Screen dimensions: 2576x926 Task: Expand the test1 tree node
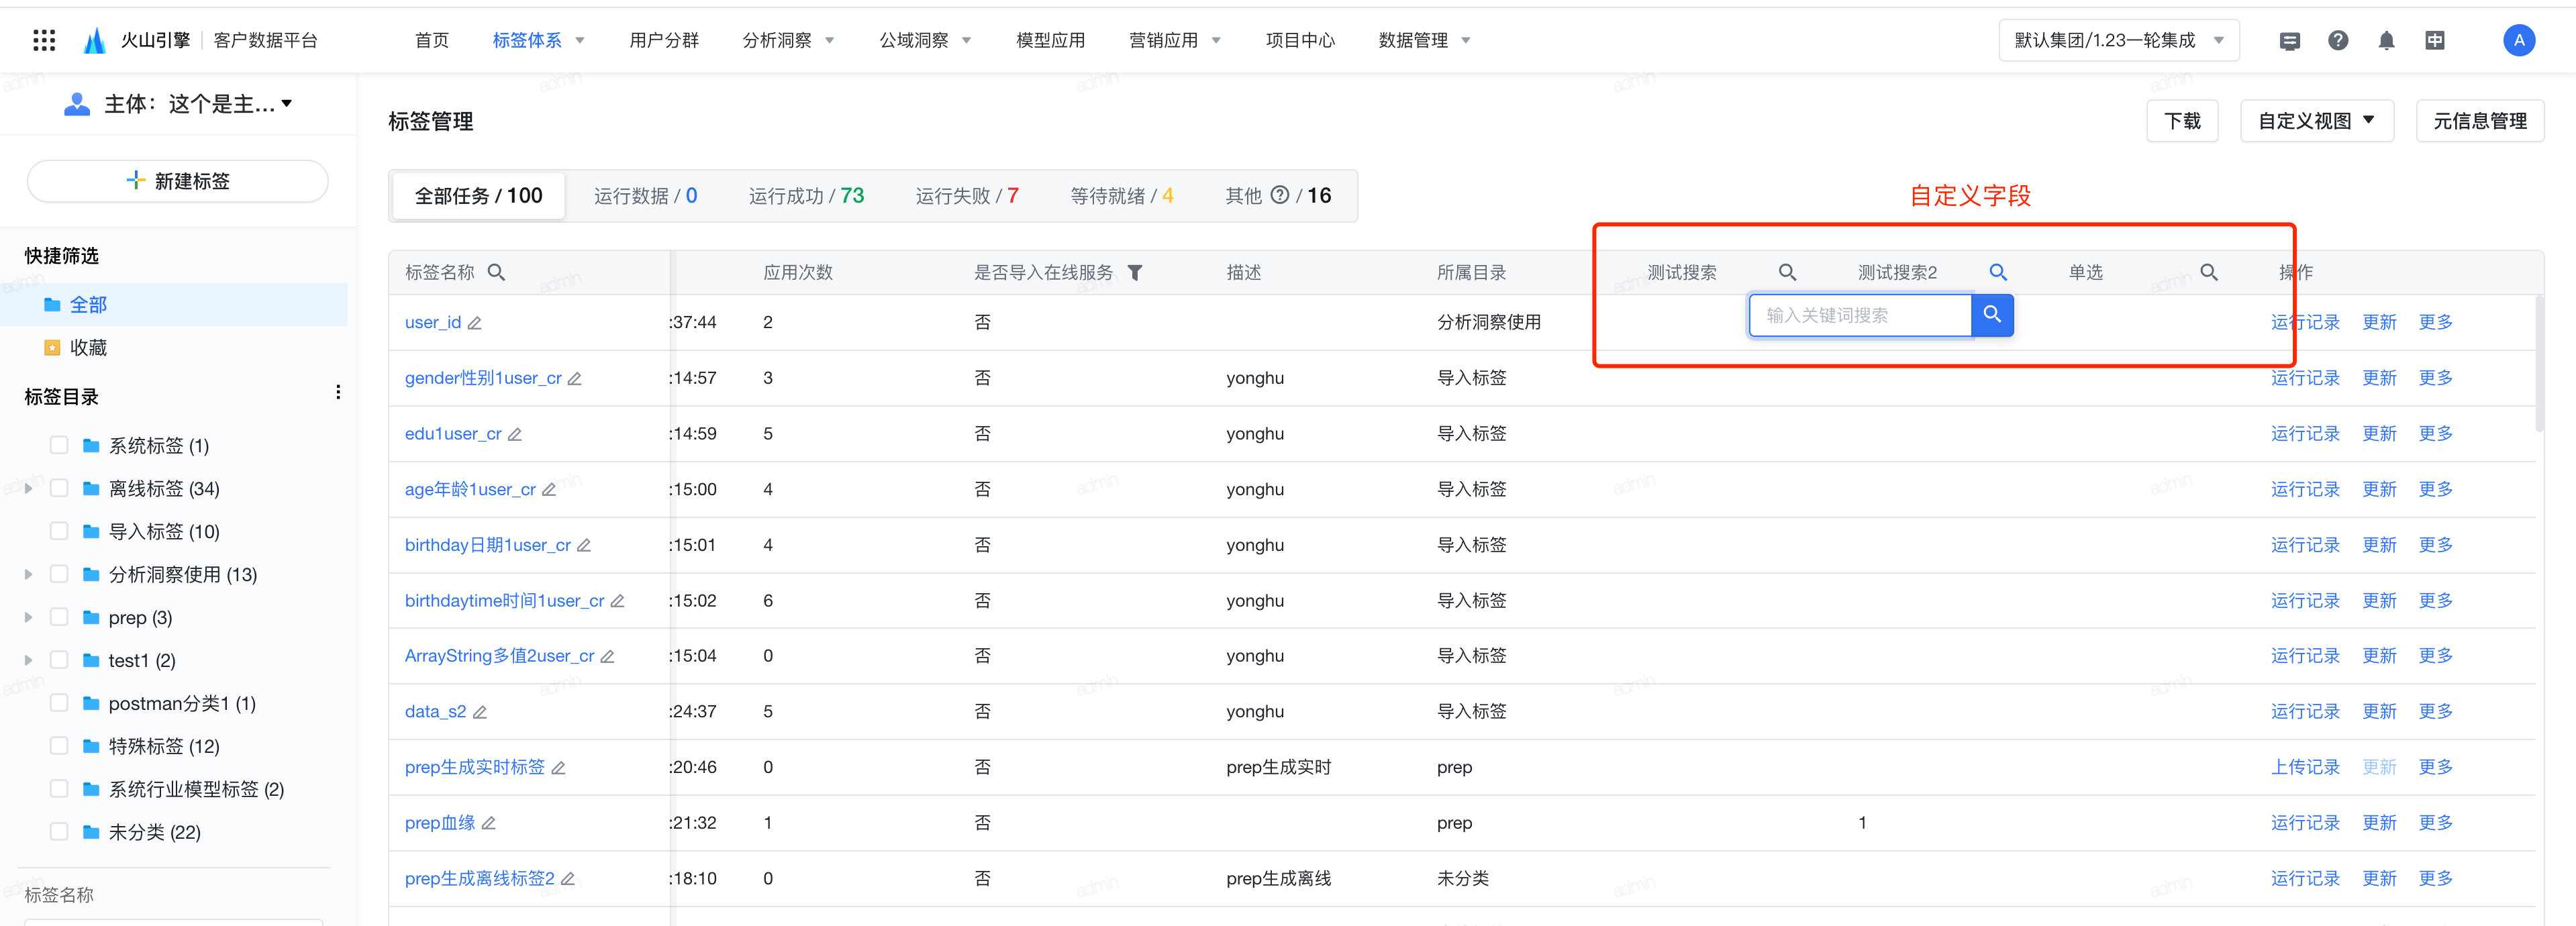tap(28, 660)
